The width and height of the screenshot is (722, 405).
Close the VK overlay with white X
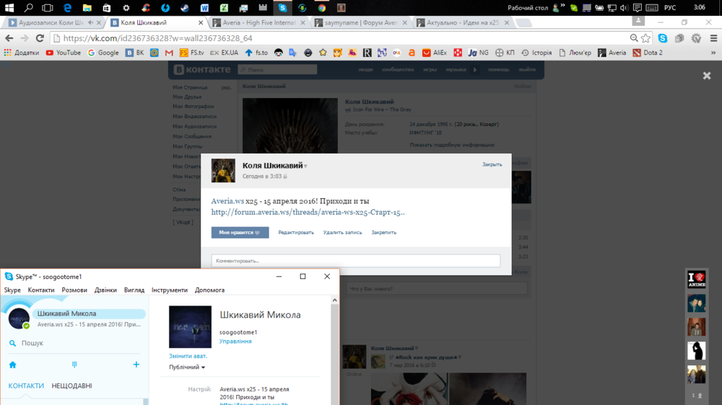pyautogui.click(x=707, y=76)
